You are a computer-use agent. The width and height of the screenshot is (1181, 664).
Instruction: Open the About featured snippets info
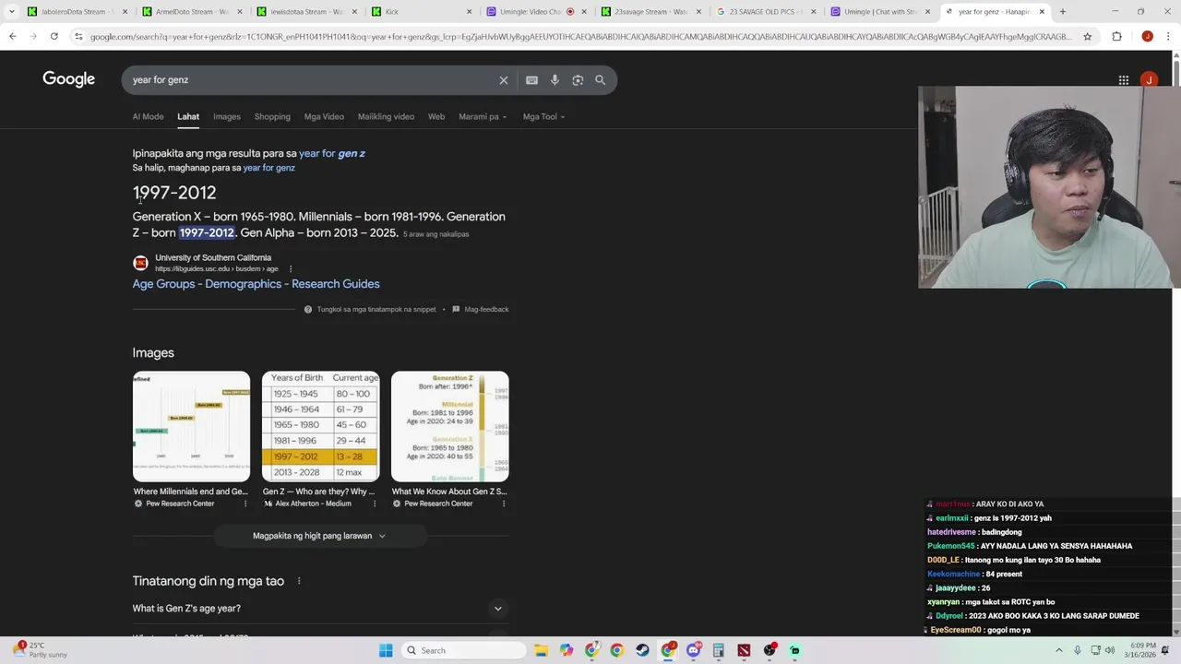[370, 310]
